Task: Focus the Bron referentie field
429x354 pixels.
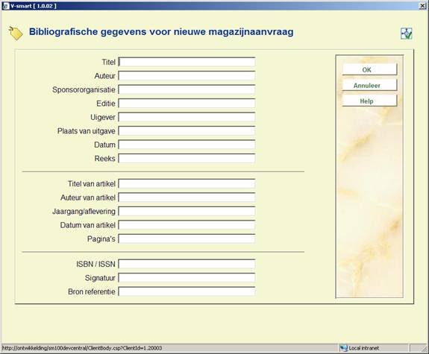Action: (x=187, y=291)
